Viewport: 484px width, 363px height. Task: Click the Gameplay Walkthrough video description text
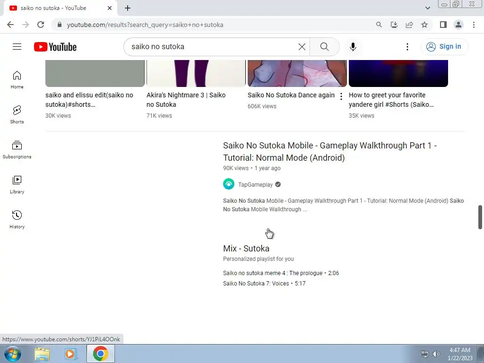(343, 205)
